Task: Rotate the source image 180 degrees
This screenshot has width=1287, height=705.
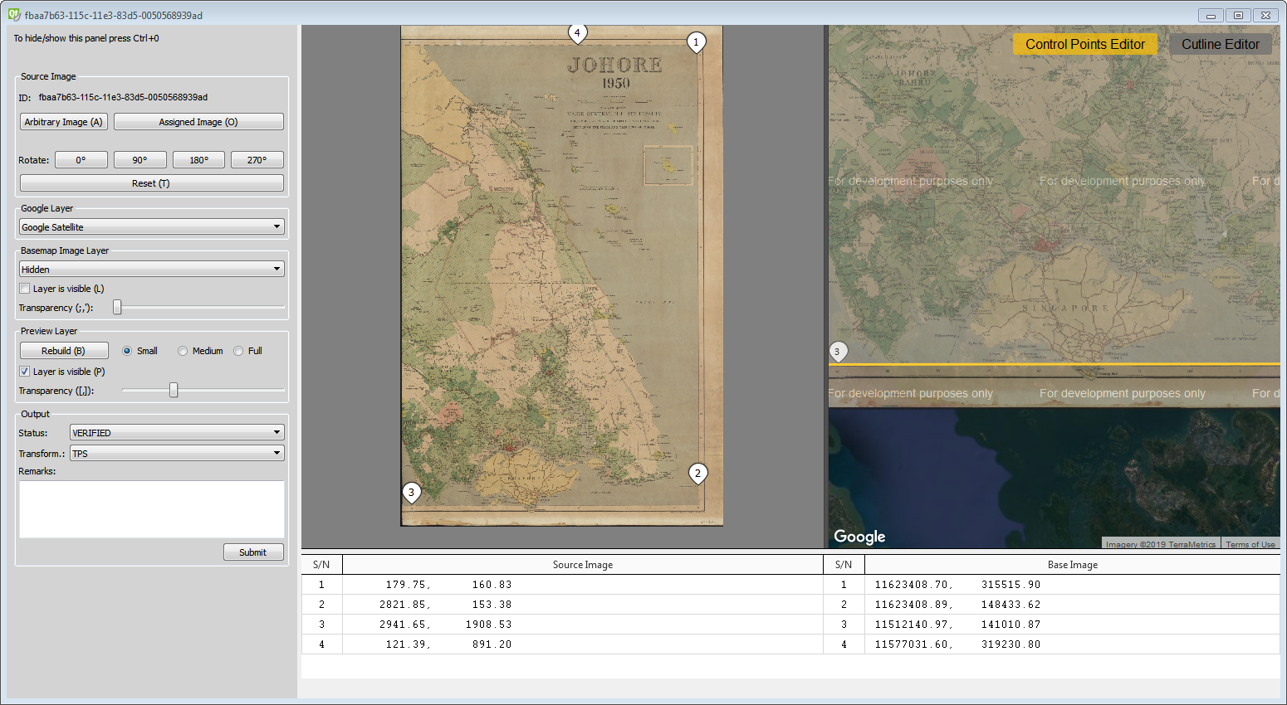Action: pos(198,159)
